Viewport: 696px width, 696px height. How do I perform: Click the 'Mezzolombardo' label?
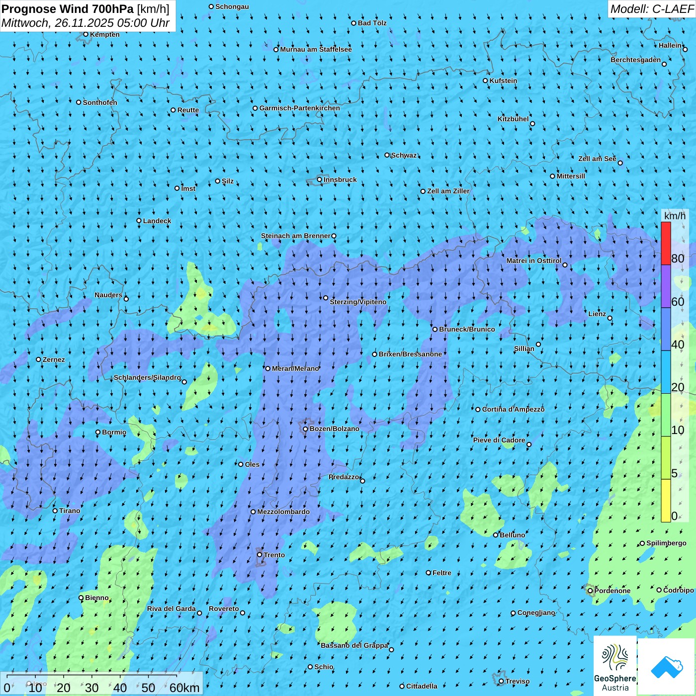(283, 512)
